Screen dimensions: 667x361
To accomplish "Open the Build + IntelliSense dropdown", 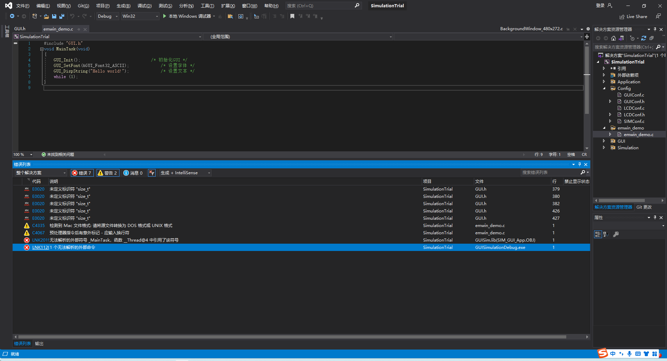I will point(186,173).
